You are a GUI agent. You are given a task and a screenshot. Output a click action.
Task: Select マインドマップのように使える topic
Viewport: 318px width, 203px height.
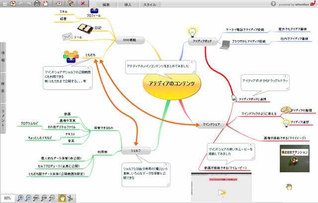pos(259,114)
